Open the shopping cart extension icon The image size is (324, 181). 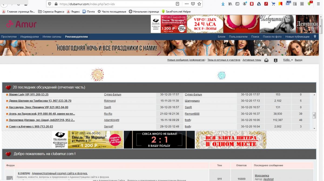(x=273, y=4)
